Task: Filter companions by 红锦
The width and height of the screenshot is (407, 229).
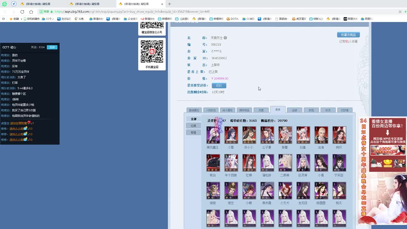Action: 194,126
